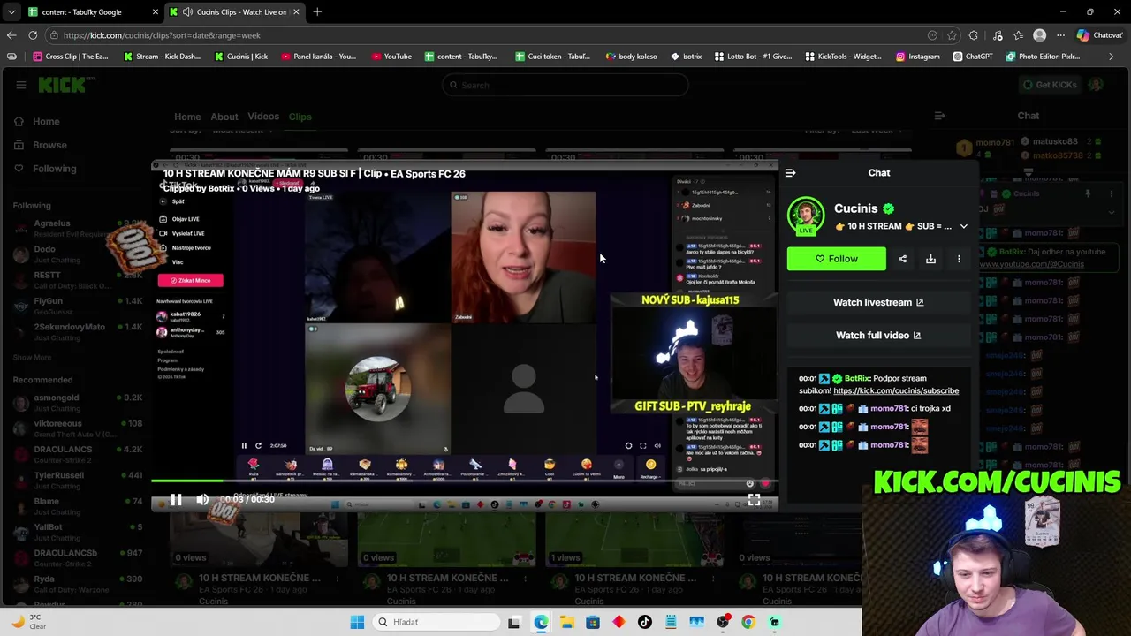Switch to the content Google Sheets tab
This screenshot has width=1131, height=636.
(94, 12)
